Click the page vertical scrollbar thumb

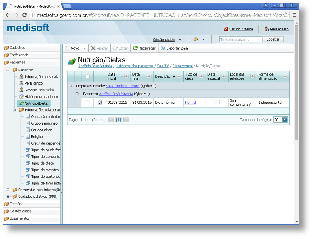coord(296,82)
